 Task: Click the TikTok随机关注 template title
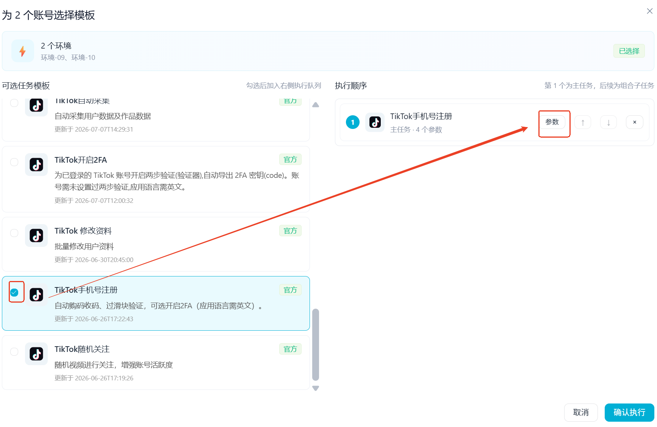pos(82,349)
